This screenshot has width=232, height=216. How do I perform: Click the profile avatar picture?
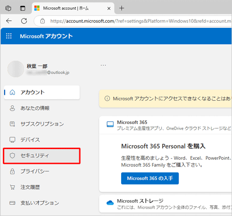(16, 69)
